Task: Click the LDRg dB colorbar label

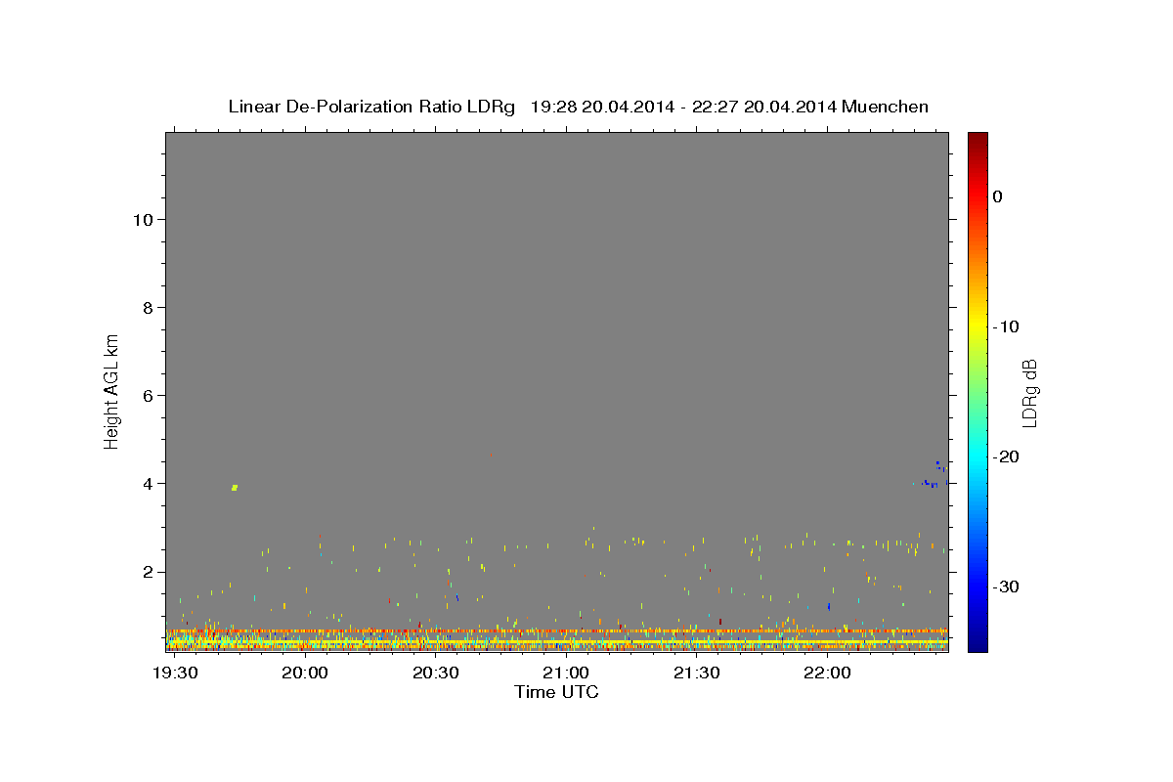Action: (1028, 392)
